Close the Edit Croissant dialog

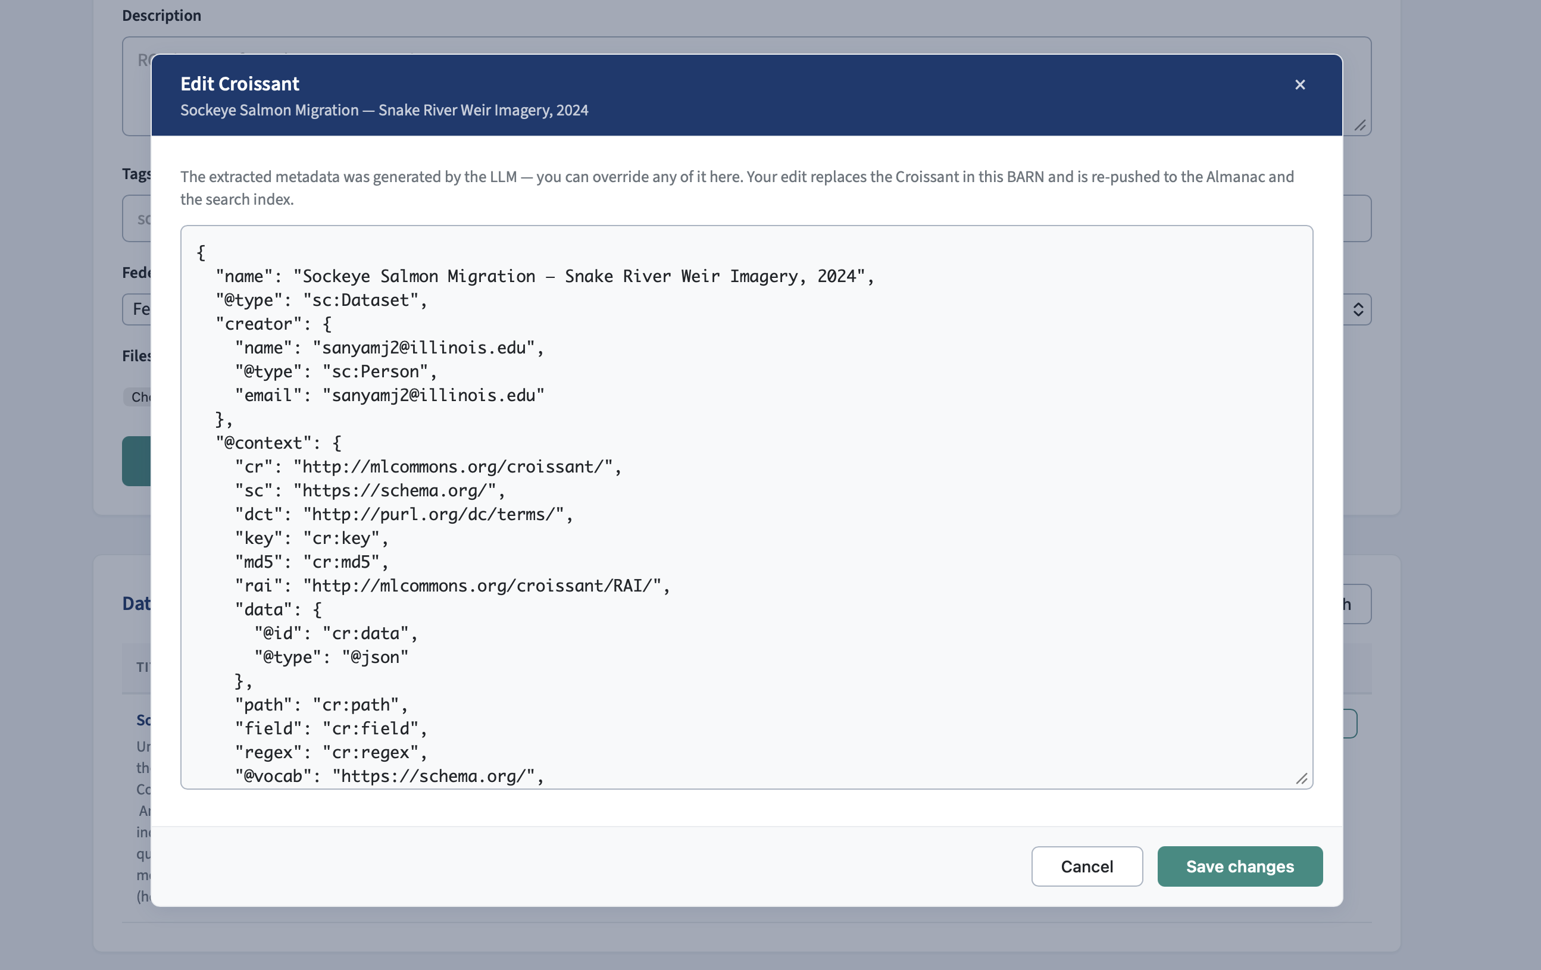click(x=1300, y=85)
